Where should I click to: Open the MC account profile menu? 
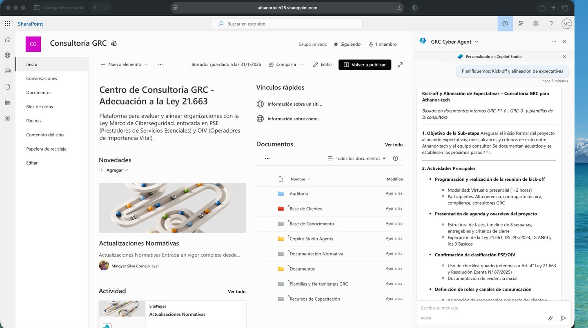click(567, 24)
